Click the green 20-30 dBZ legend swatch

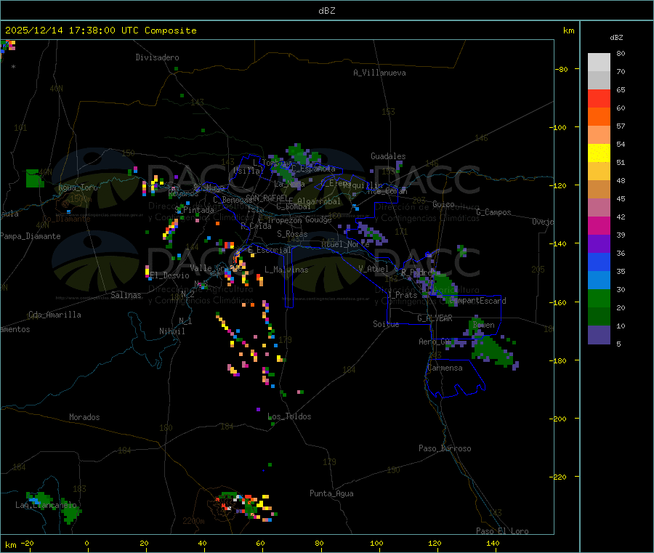(599, 298)
